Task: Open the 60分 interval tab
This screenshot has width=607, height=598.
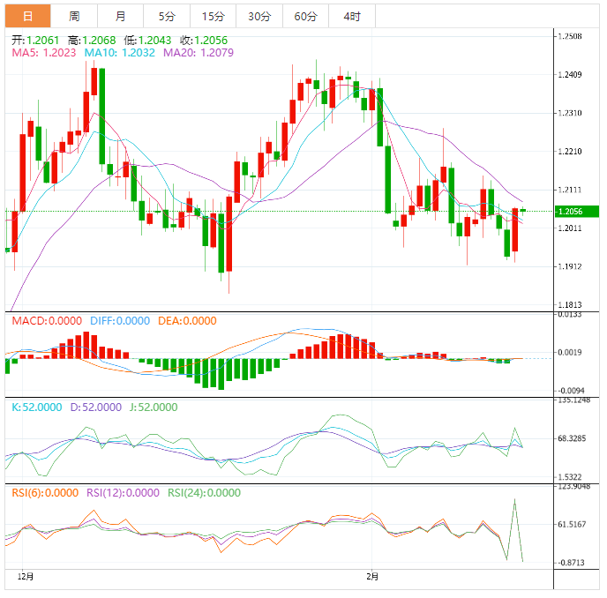Action: (x=305, y=16)
